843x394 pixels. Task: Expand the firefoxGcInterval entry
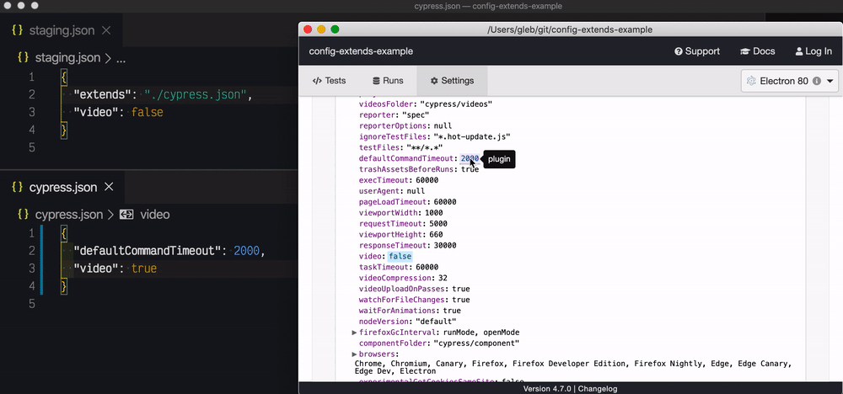pyautogui.click(x=355, y=333)
